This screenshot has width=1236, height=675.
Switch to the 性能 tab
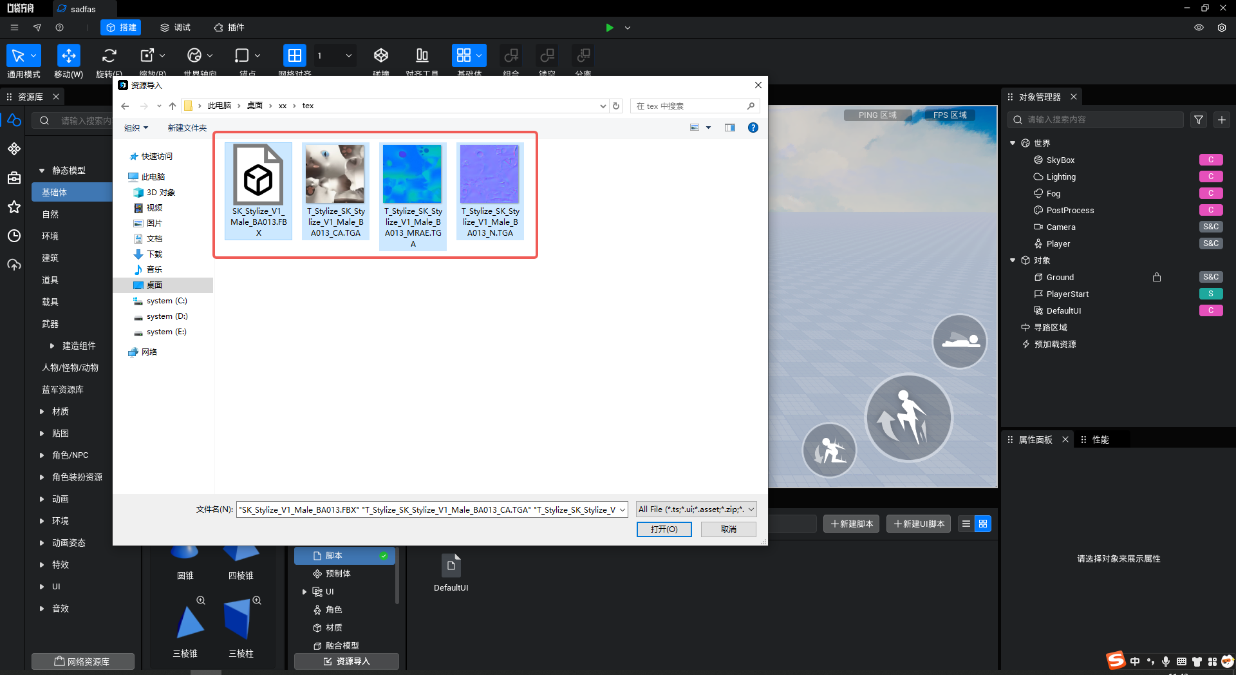(x=1100, y=440)
